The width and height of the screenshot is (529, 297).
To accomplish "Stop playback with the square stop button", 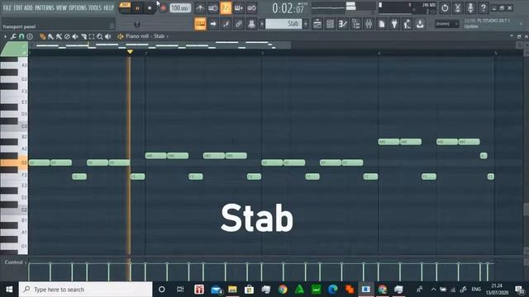I will tap(150, 8).
